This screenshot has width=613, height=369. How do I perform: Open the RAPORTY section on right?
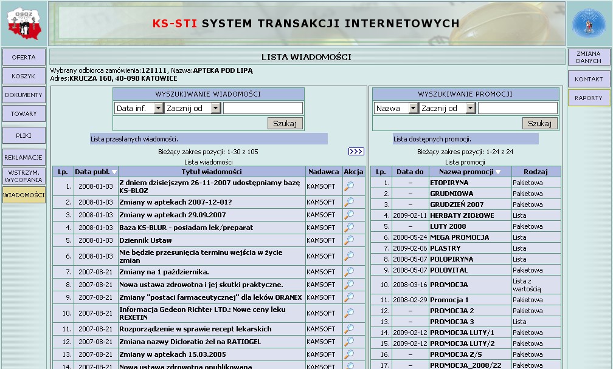[589, 98]
